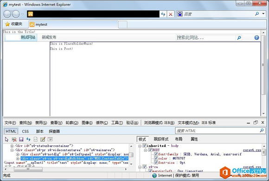Switch to the 跟踪样式 trace styles tab
Image resolution: width=269 pixels, height=181 pixels.
[161, 139]
